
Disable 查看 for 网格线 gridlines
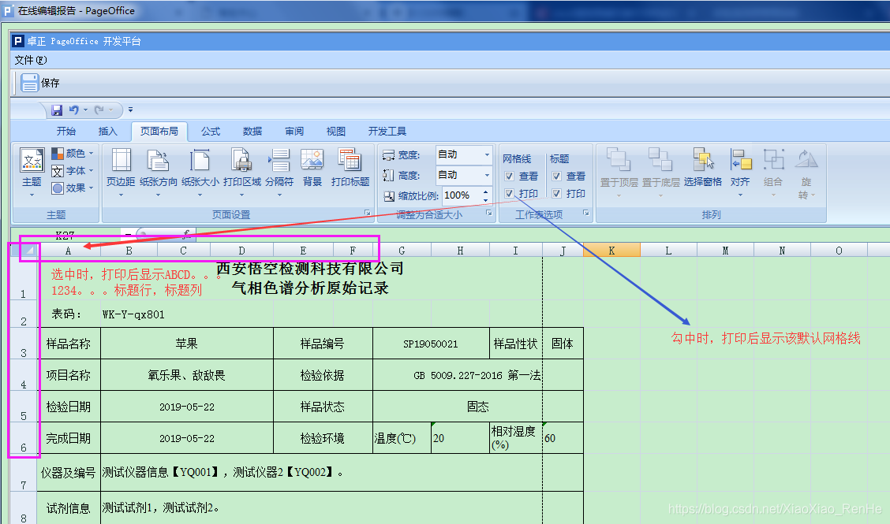tap(509, 175)
